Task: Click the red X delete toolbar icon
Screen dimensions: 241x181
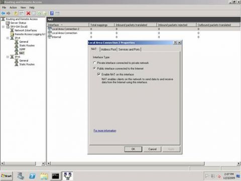Action: (28, 13)
